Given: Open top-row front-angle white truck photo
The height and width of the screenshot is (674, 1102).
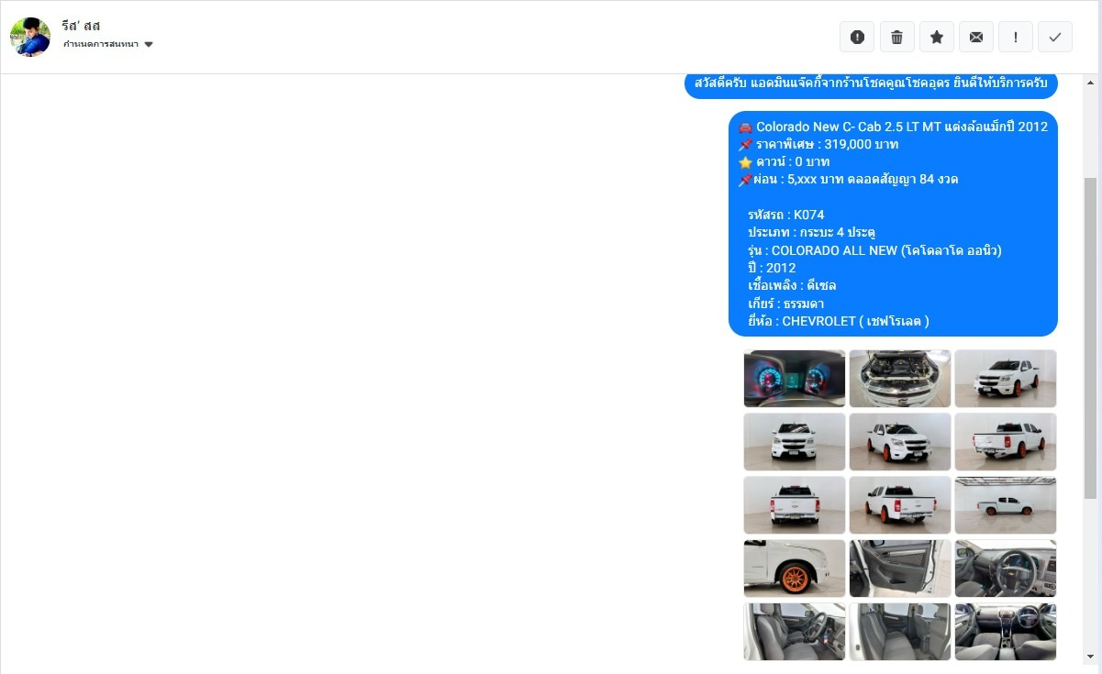Looking at the screenshot, I should [x=1006, y=378].
